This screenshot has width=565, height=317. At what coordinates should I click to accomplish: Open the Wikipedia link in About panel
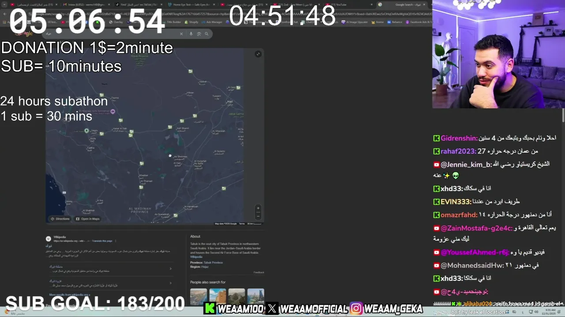[196, 256]
